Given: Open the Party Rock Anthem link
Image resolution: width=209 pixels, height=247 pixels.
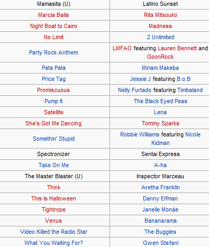Looking at the screenshot, I should click(53, 52).
